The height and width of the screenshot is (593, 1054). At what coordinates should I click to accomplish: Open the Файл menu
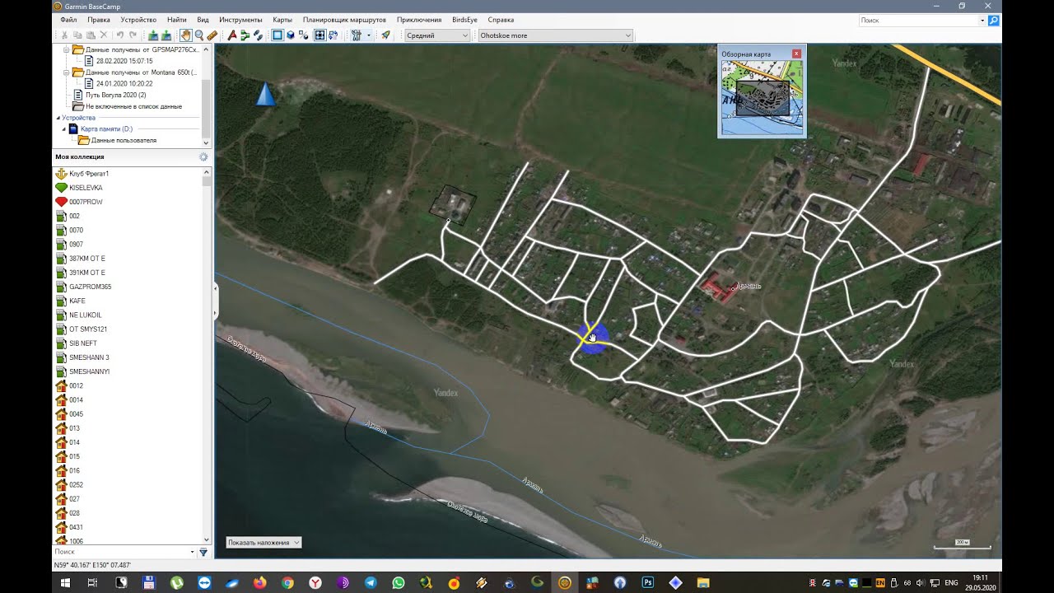pyautogui.click(x=68, y=20)
